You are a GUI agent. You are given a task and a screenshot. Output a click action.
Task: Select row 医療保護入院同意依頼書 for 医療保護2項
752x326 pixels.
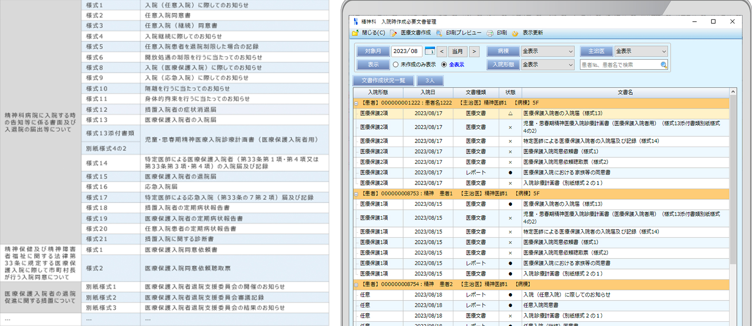542,152
